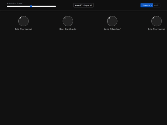Open Kael Darkblade's character orb

pyautogui.click(x=68, y=21)
